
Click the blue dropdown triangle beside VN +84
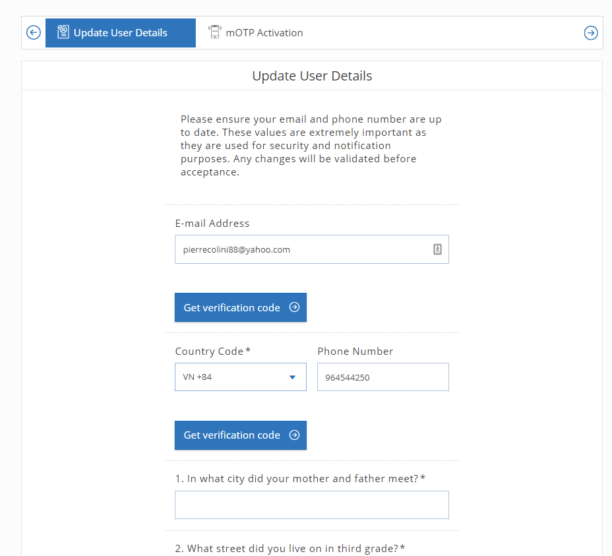292,377
